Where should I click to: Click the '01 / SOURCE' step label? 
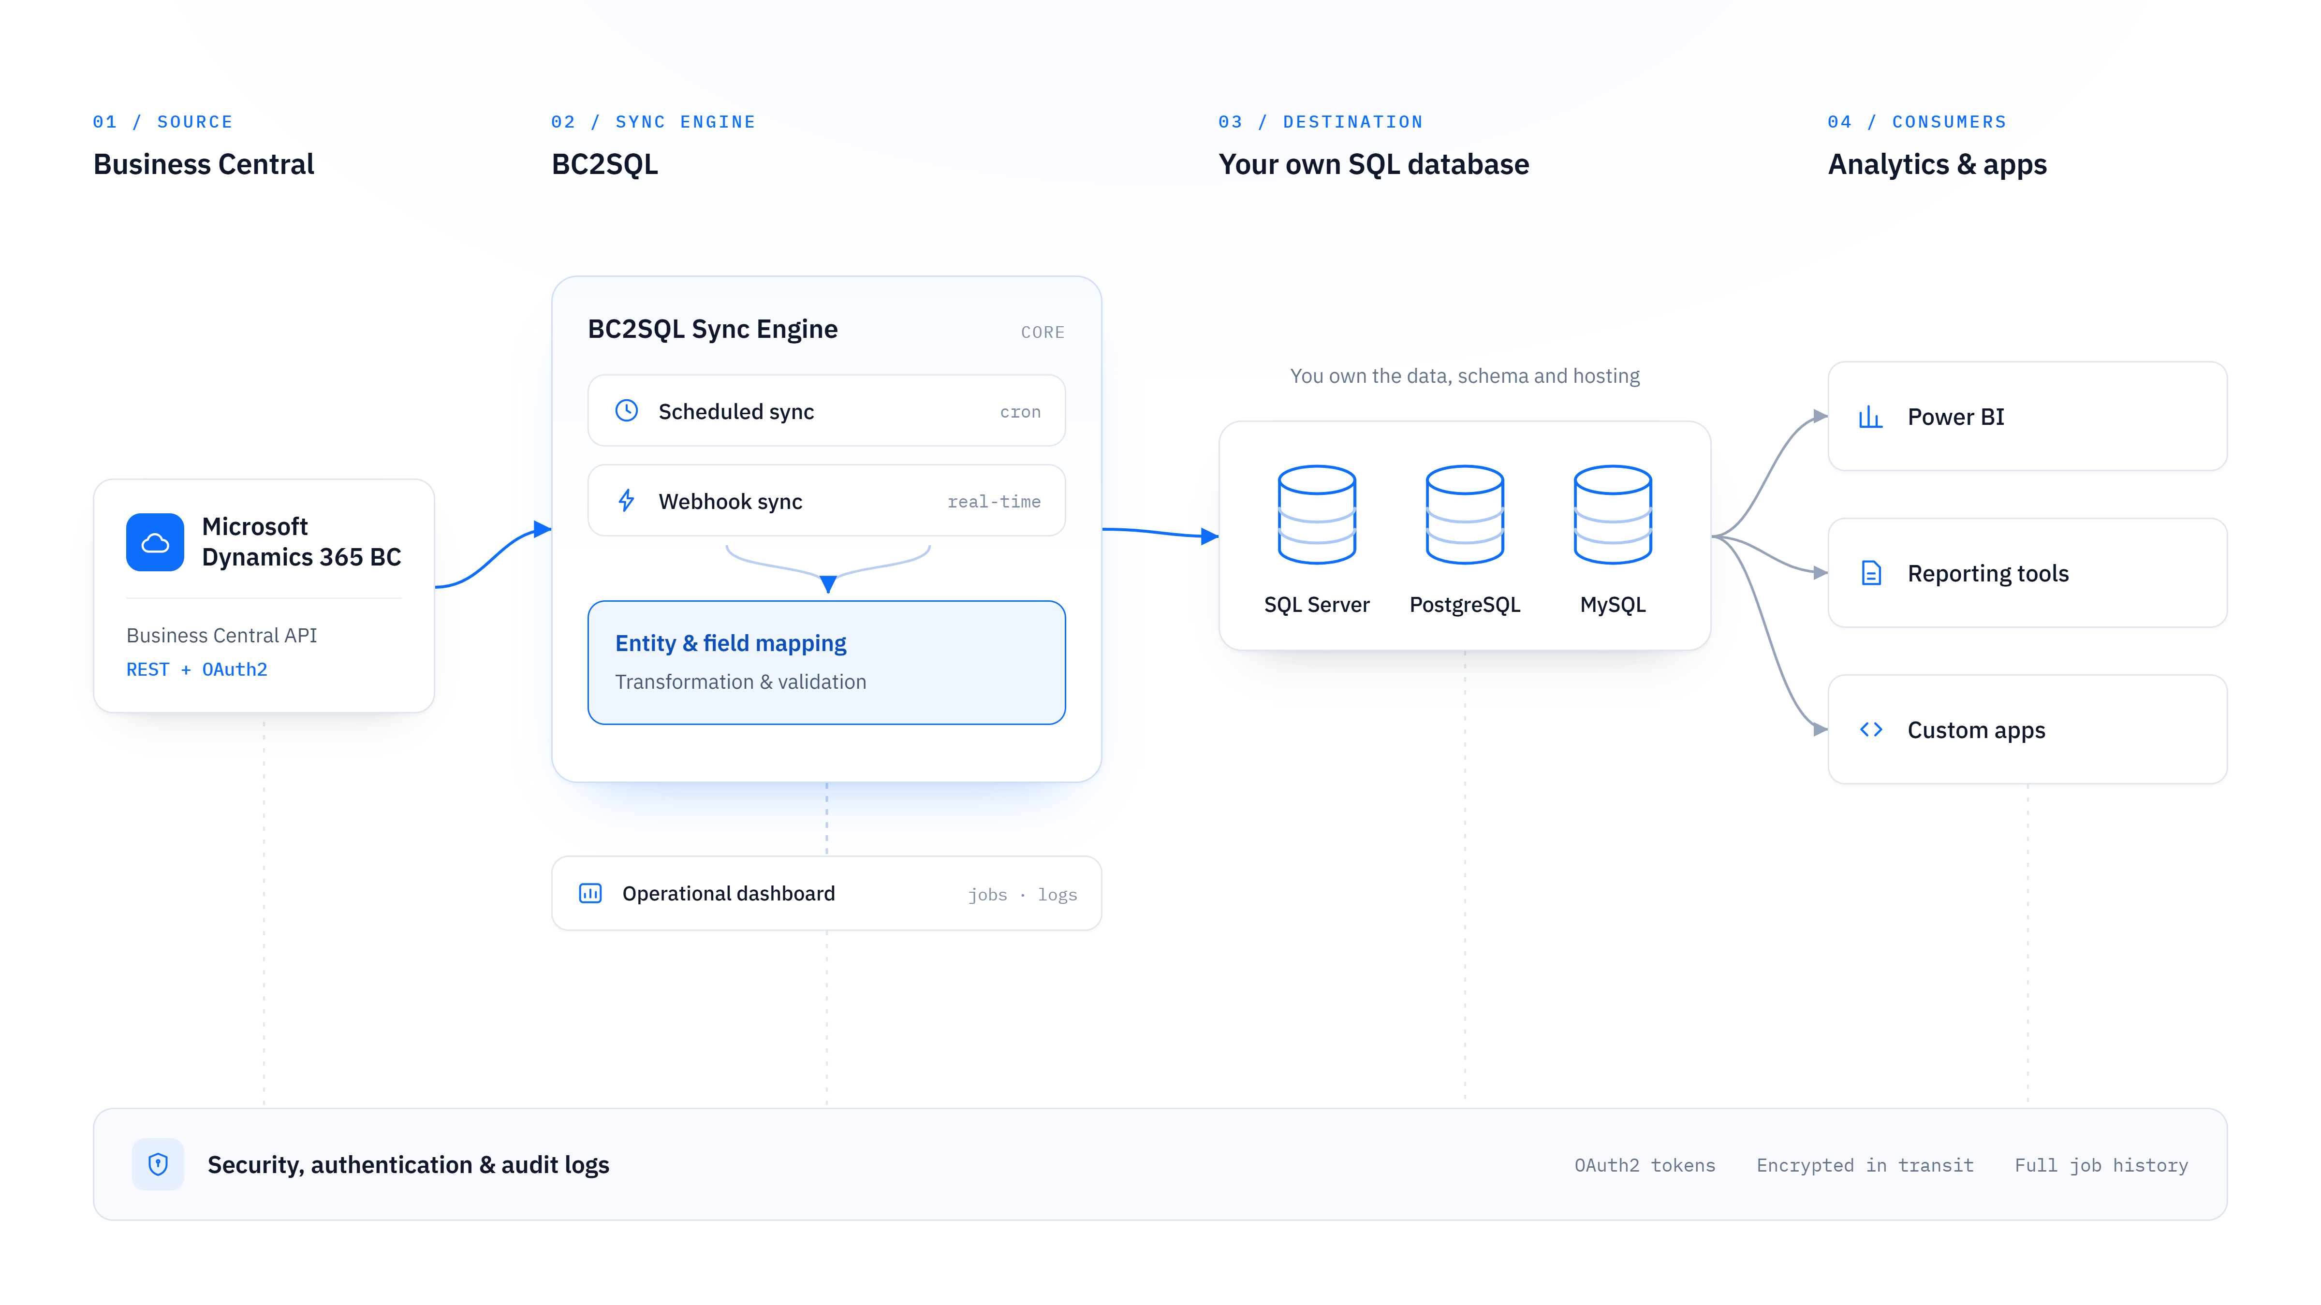point(163,122)
